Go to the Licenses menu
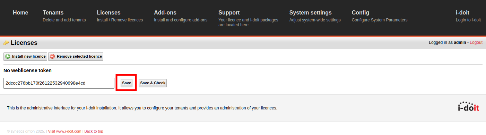Screen dimensions: 486x135 click(109, 12)
